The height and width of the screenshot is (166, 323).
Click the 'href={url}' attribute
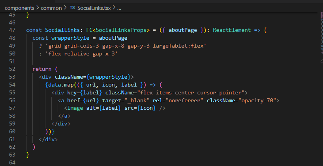[x=83, y=100]
